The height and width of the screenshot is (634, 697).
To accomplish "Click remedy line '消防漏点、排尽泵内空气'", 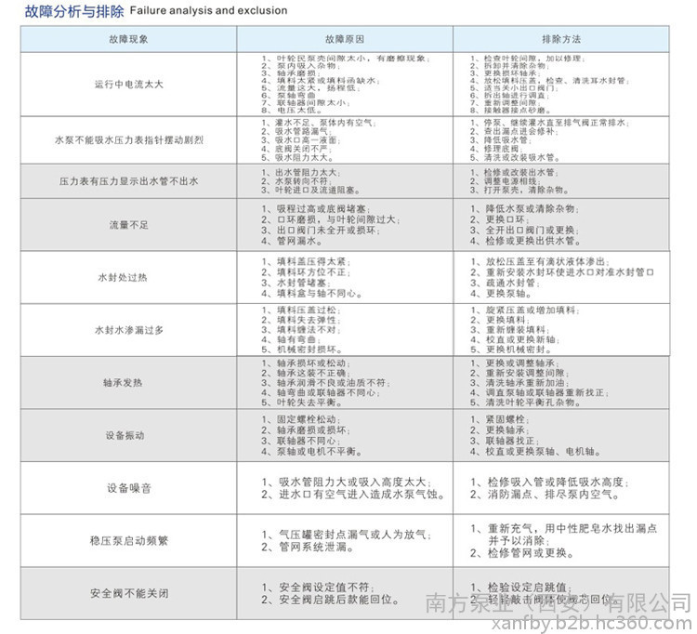I will [x=545, y=494].
